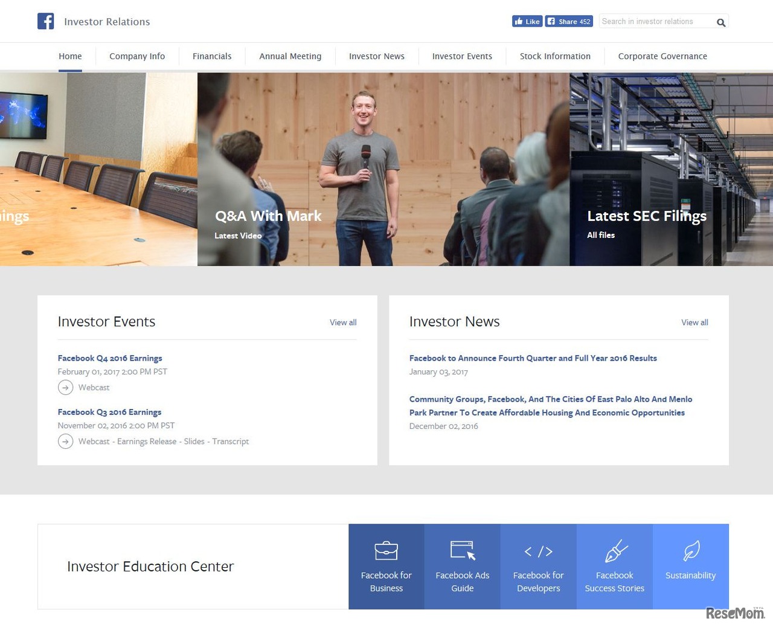Open Facebook for Business via the briefcase icon
The width and height of the screenshot is (773, 627).
(x=386, y=551)
